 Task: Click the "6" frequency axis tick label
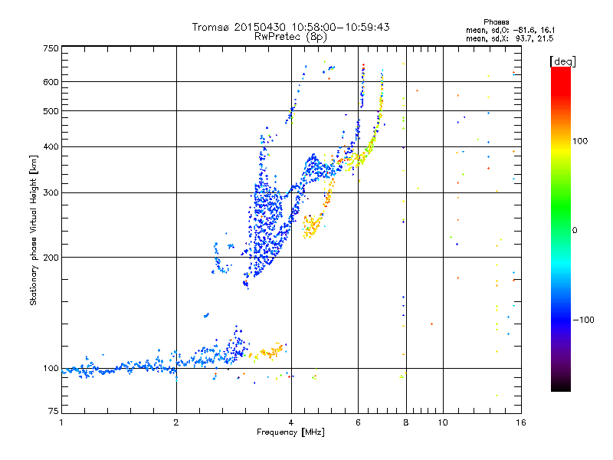(x=358, y=422)
